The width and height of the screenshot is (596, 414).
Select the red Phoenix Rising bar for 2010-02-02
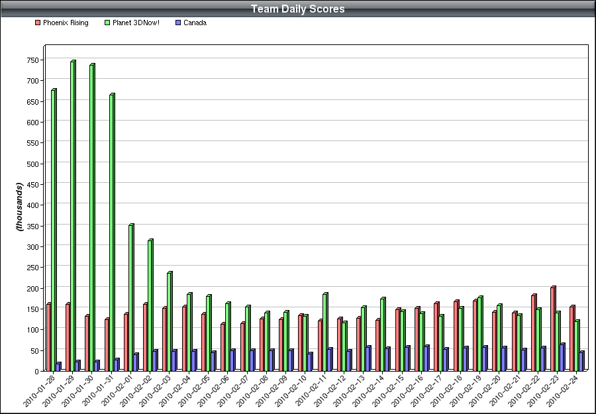tap(146, 337)
